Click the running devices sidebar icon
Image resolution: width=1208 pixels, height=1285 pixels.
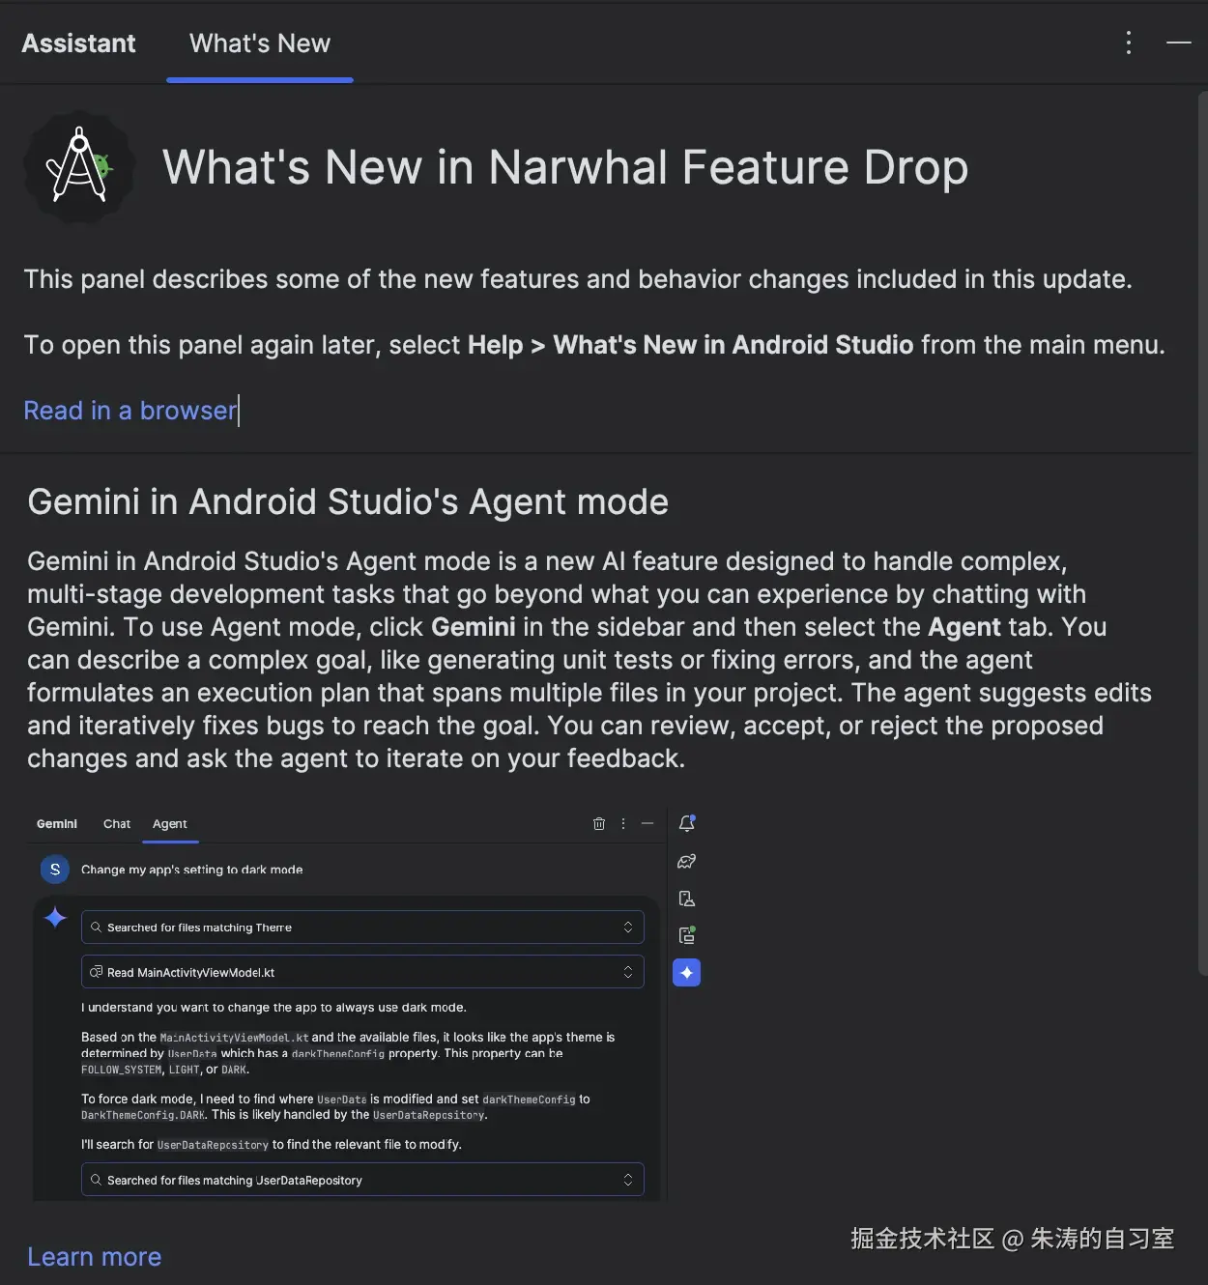pyautogui.click(x=687, y=935)
